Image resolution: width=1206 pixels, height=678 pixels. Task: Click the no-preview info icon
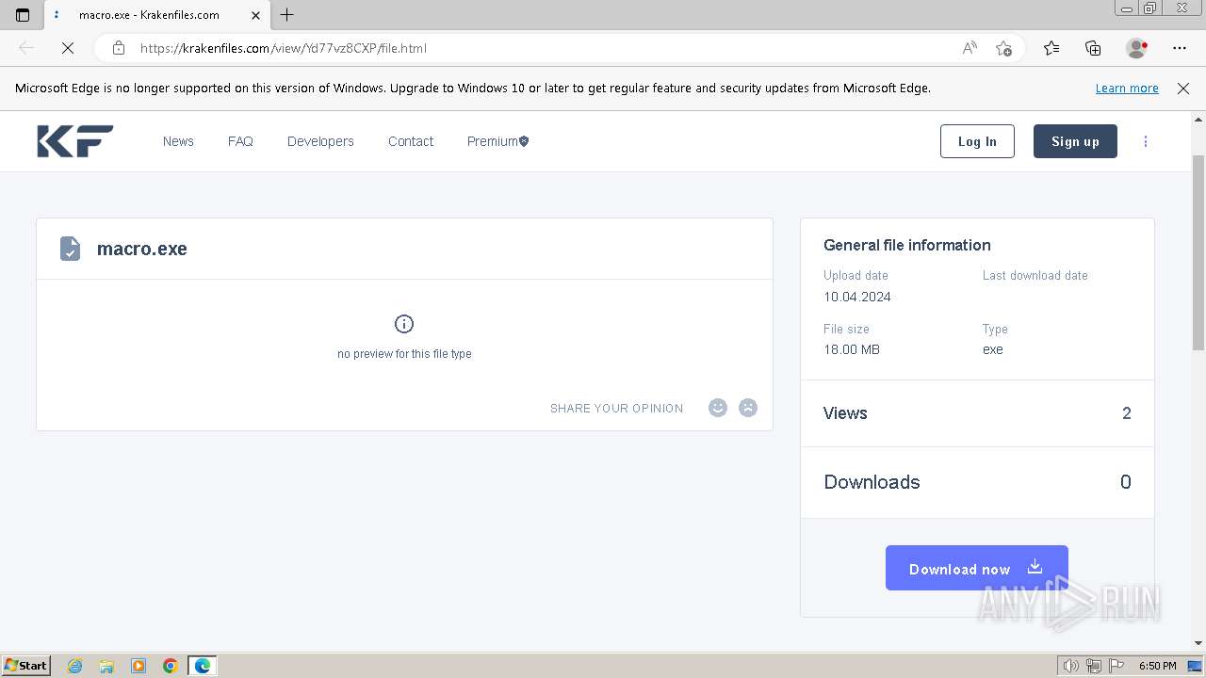[x=404, y=324]
